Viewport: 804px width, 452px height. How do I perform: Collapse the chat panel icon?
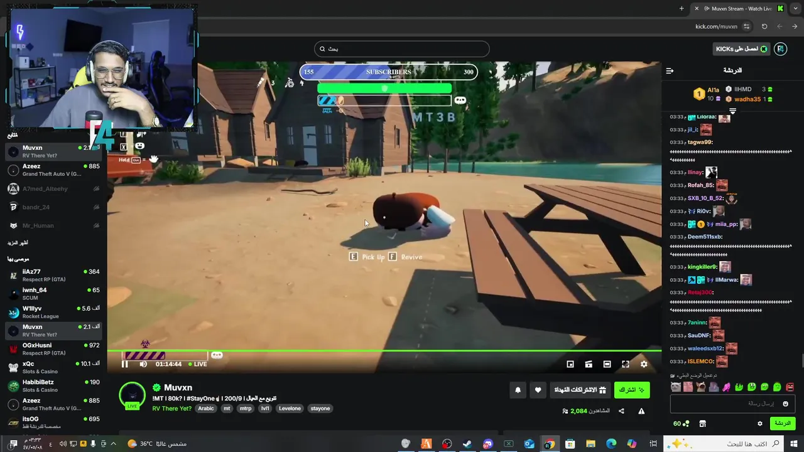tap(670, 70)
